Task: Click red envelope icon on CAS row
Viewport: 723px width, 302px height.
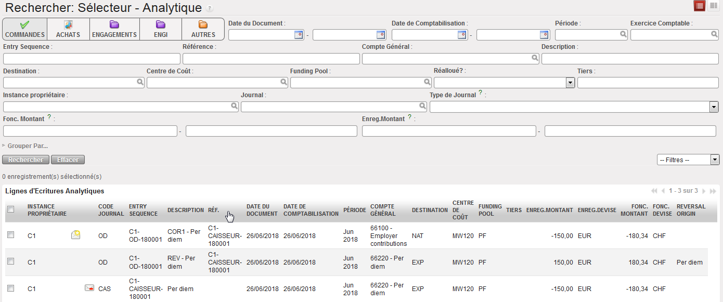Action: [89, 288]
